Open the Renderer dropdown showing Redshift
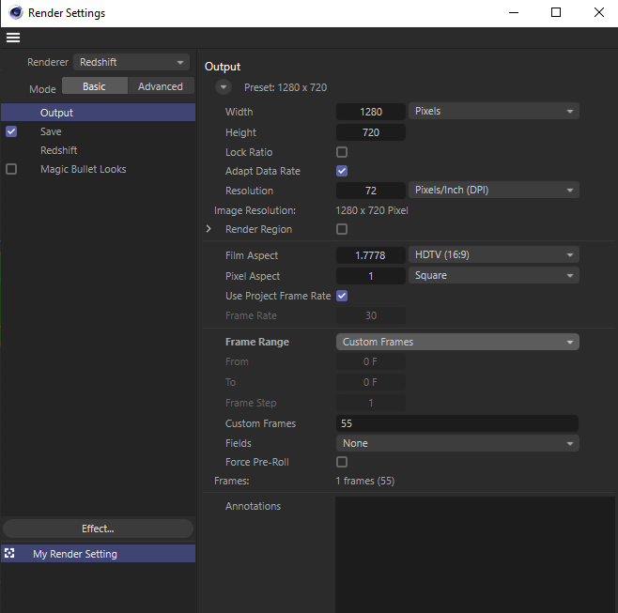The width and height of the screenshot is (618, 613). [x=131, y=62]
